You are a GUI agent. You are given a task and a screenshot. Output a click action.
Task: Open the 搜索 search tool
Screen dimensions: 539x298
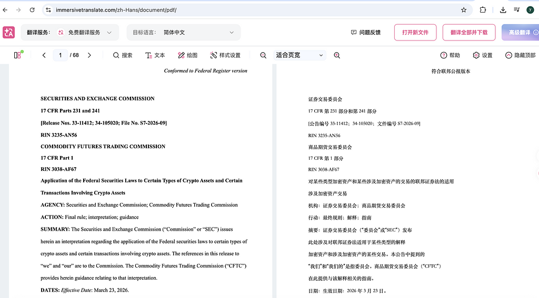point(123,55)
